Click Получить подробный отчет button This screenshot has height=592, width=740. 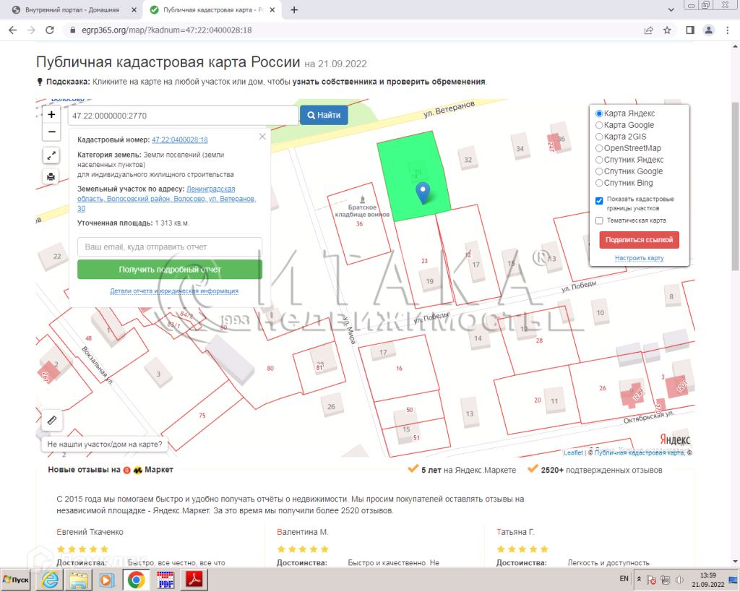tap(169, 270)
